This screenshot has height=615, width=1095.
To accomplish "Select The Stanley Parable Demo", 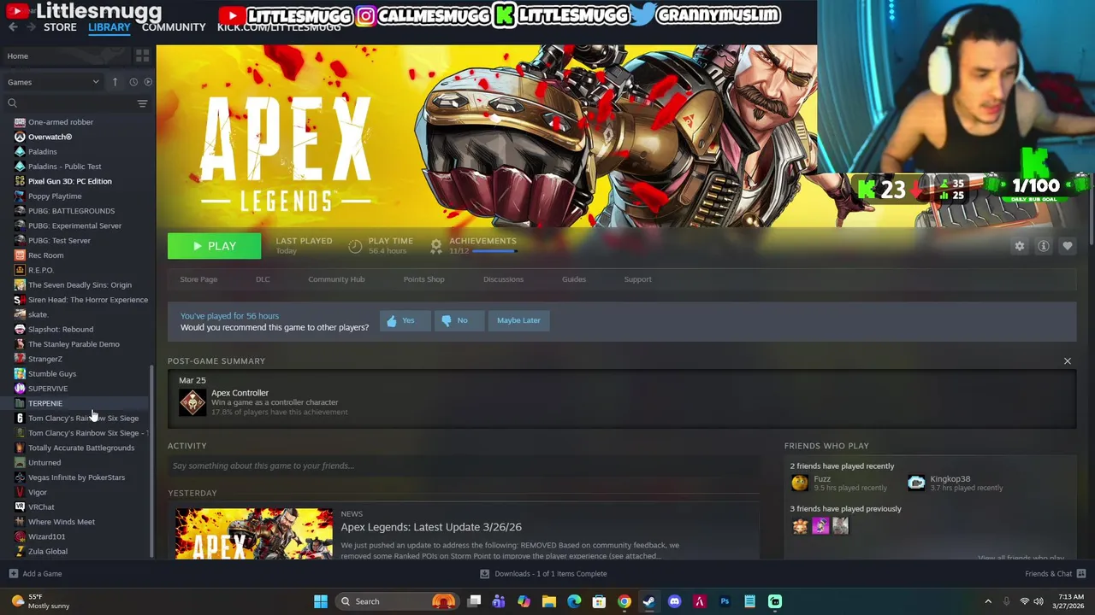I will tap(74, 344).
